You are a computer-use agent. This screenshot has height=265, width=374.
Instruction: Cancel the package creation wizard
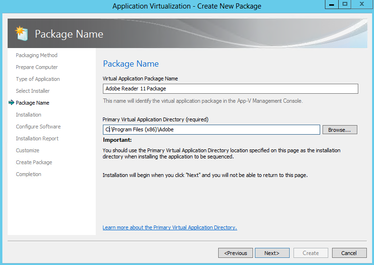(x=349, y=253)
